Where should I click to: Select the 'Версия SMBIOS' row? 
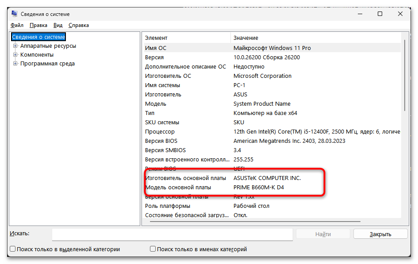tap(272, 150)
